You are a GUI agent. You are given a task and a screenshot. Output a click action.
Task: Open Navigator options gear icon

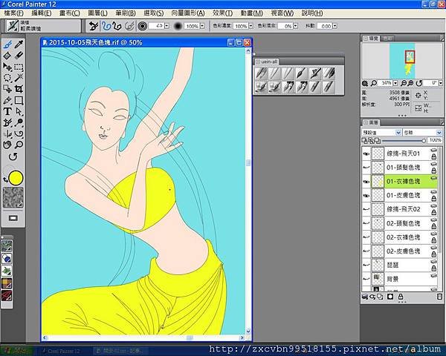(x=365, y=83)
